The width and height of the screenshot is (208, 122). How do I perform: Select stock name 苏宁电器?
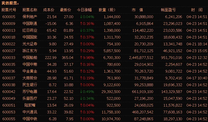click(x=30, y=92)
